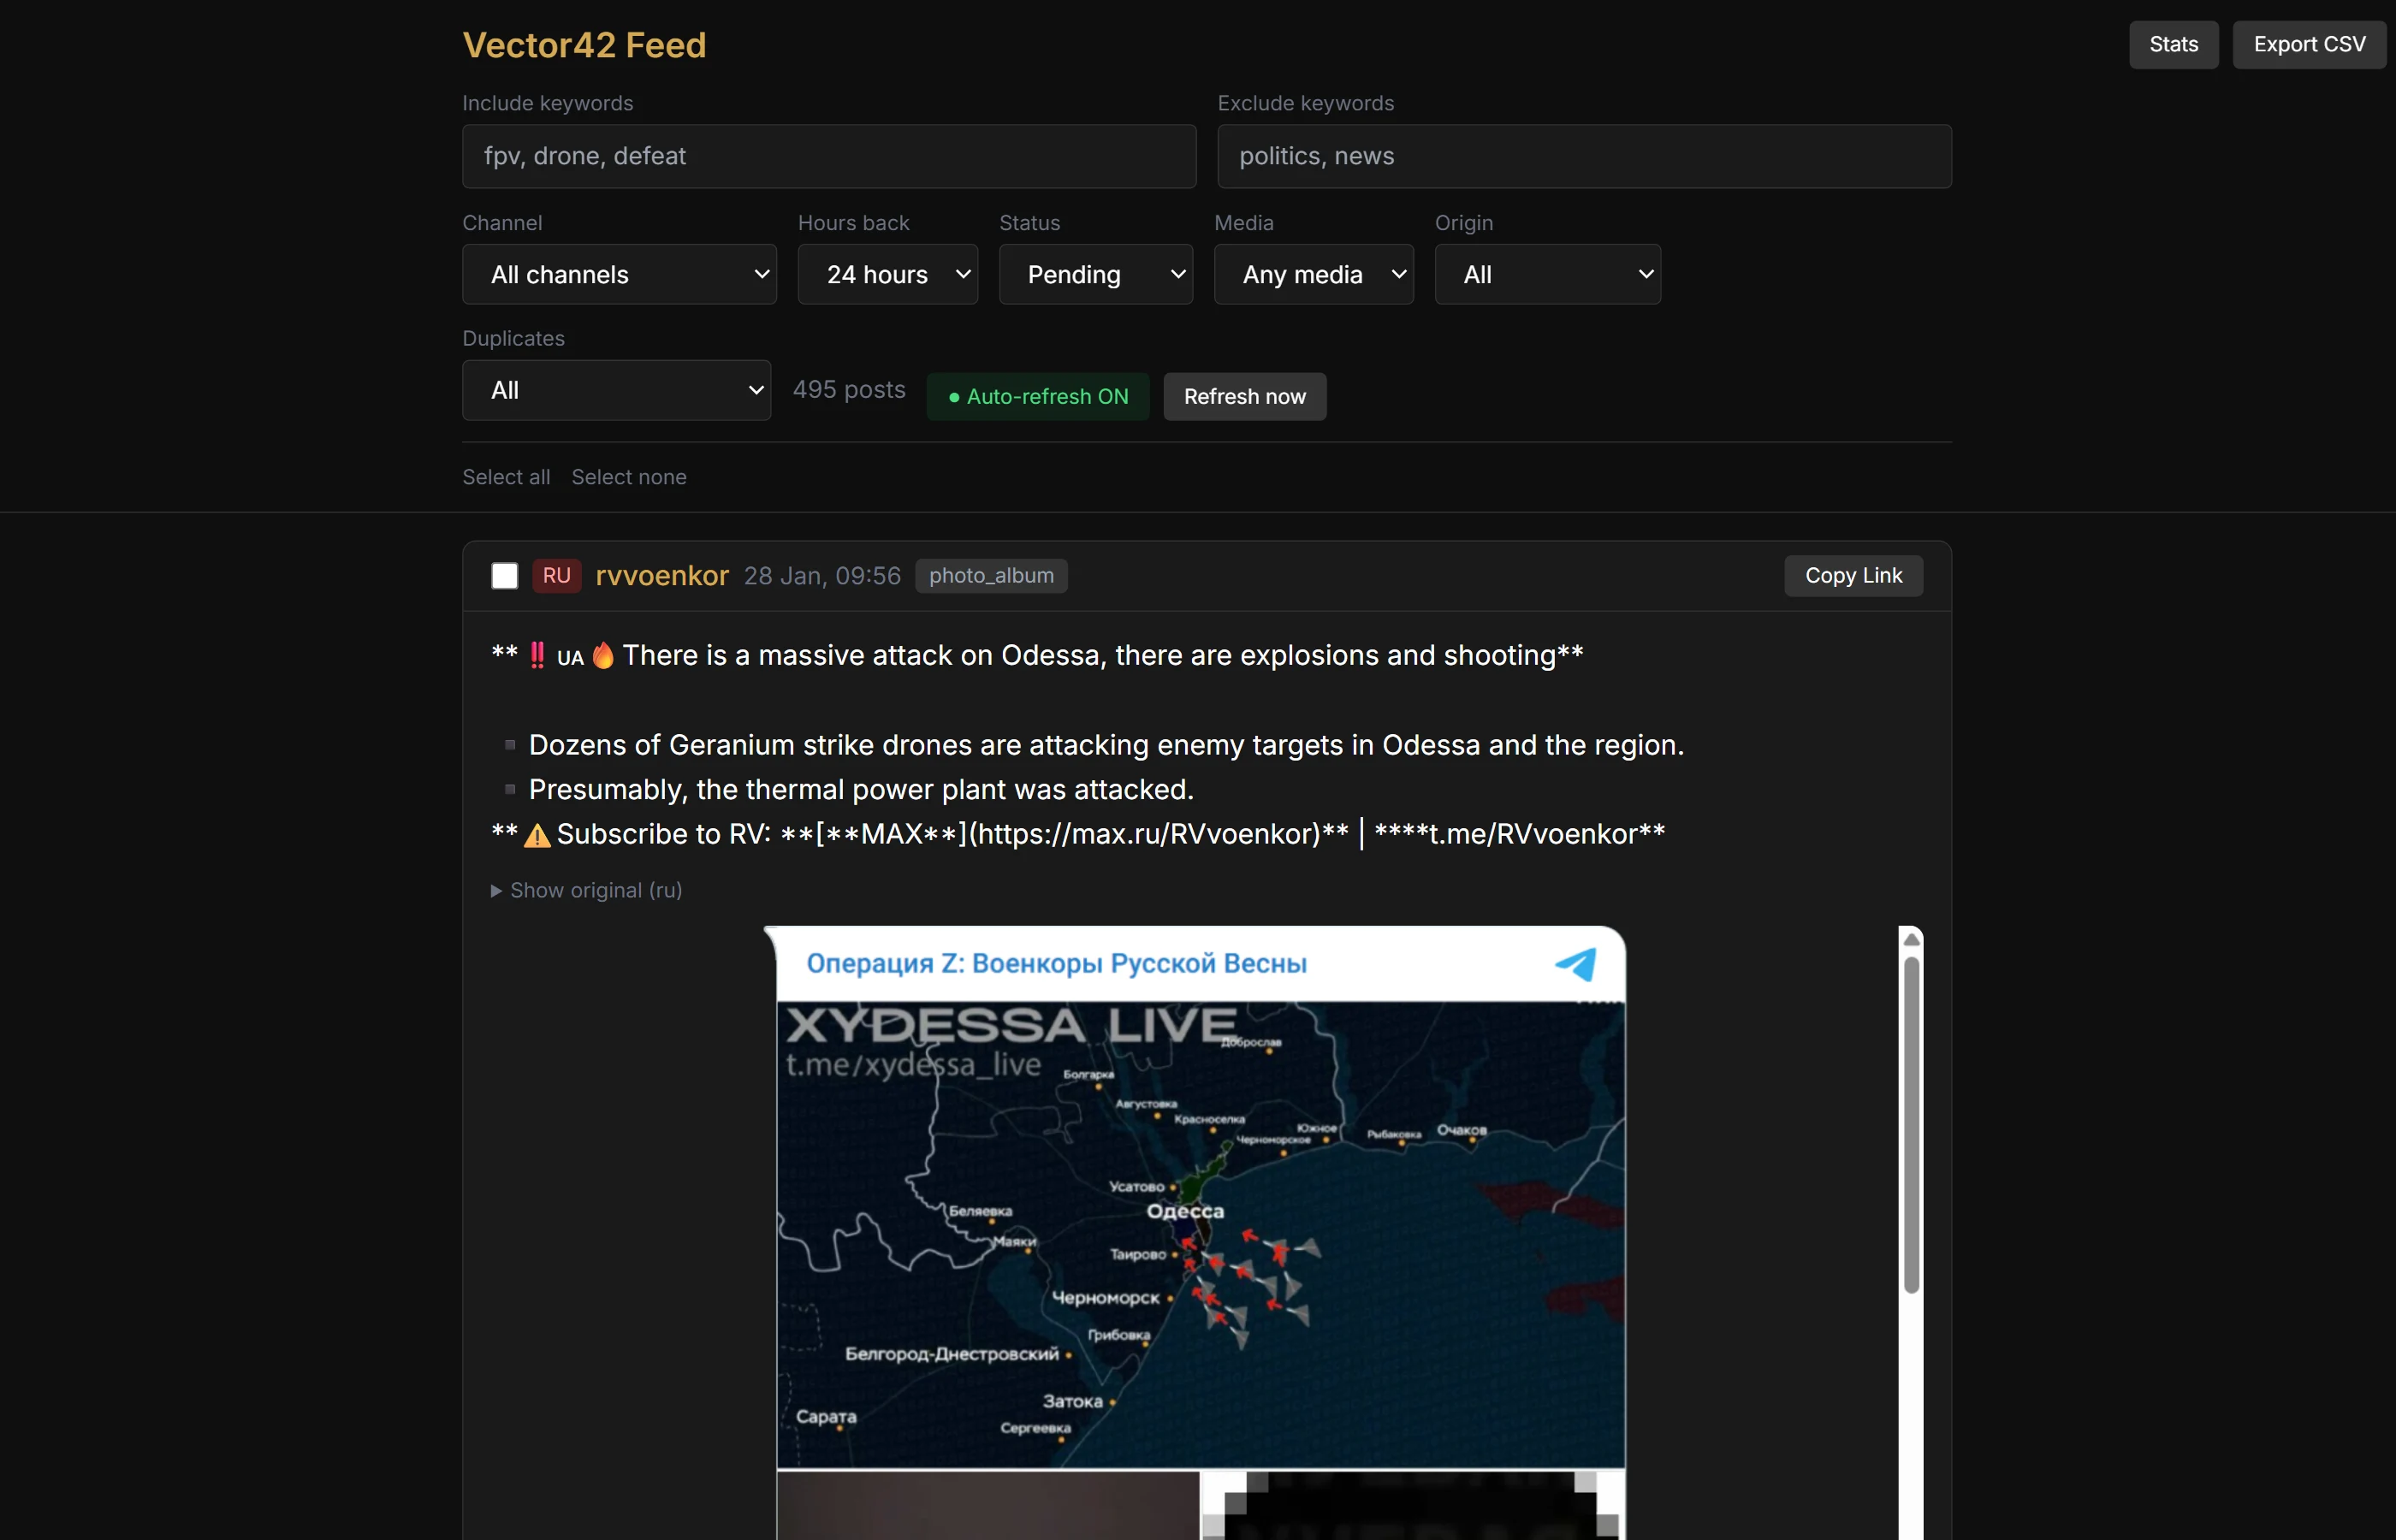Click the Include keywords field containing fpv, drone, defeat
This screenshot has width=2396, height=1540.
click(828, 156)
